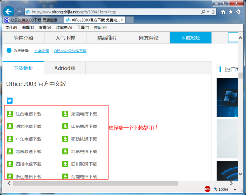Click green icon for 北京电信下载
The height and width of the screenshot is (195, 246).
coord(65,151)
